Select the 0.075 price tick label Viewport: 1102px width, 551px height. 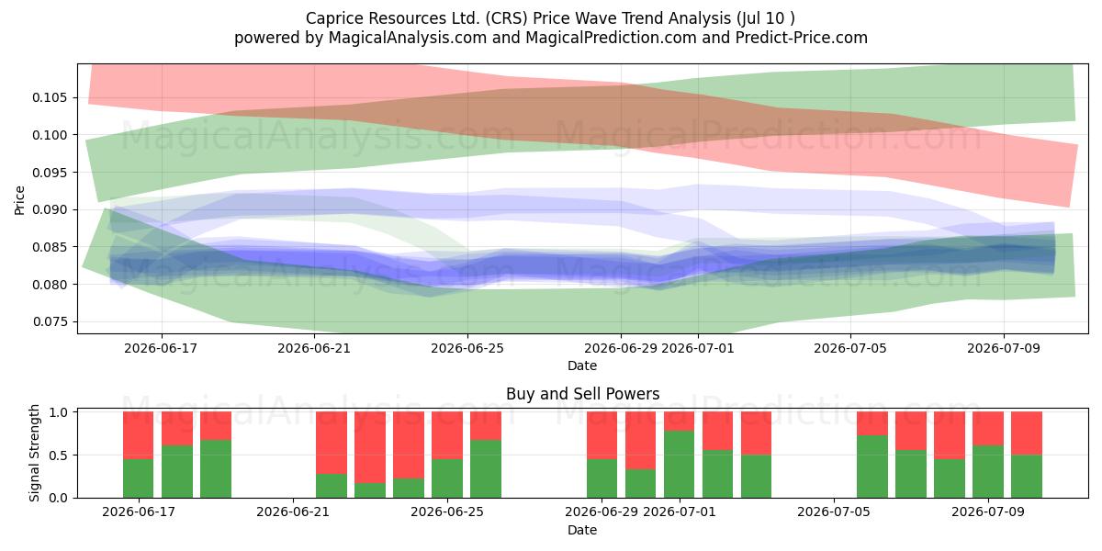pyautogui.click(x=52, y=321)
